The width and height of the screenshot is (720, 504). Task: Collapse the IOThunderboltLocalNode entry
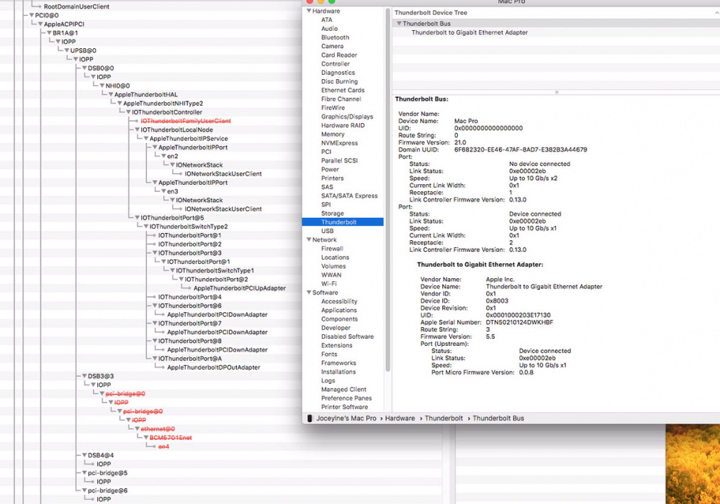point(138,130)
